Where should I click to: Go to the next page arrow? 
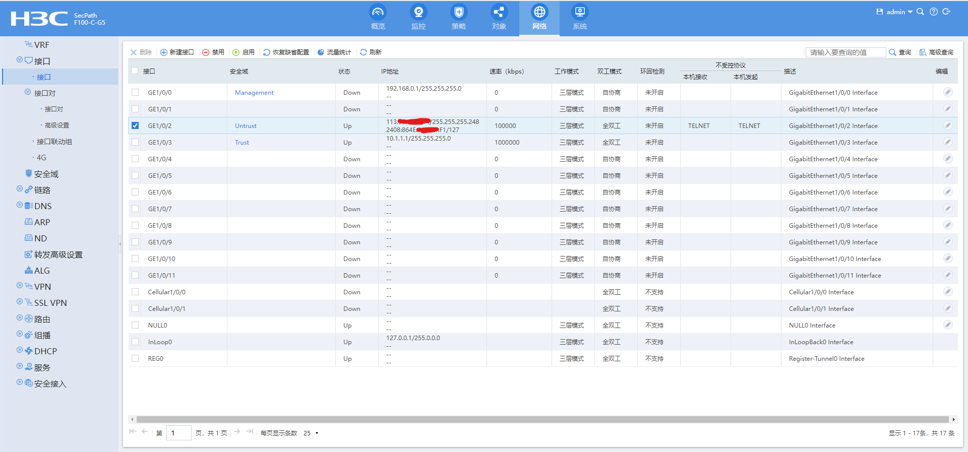[237, 432]
